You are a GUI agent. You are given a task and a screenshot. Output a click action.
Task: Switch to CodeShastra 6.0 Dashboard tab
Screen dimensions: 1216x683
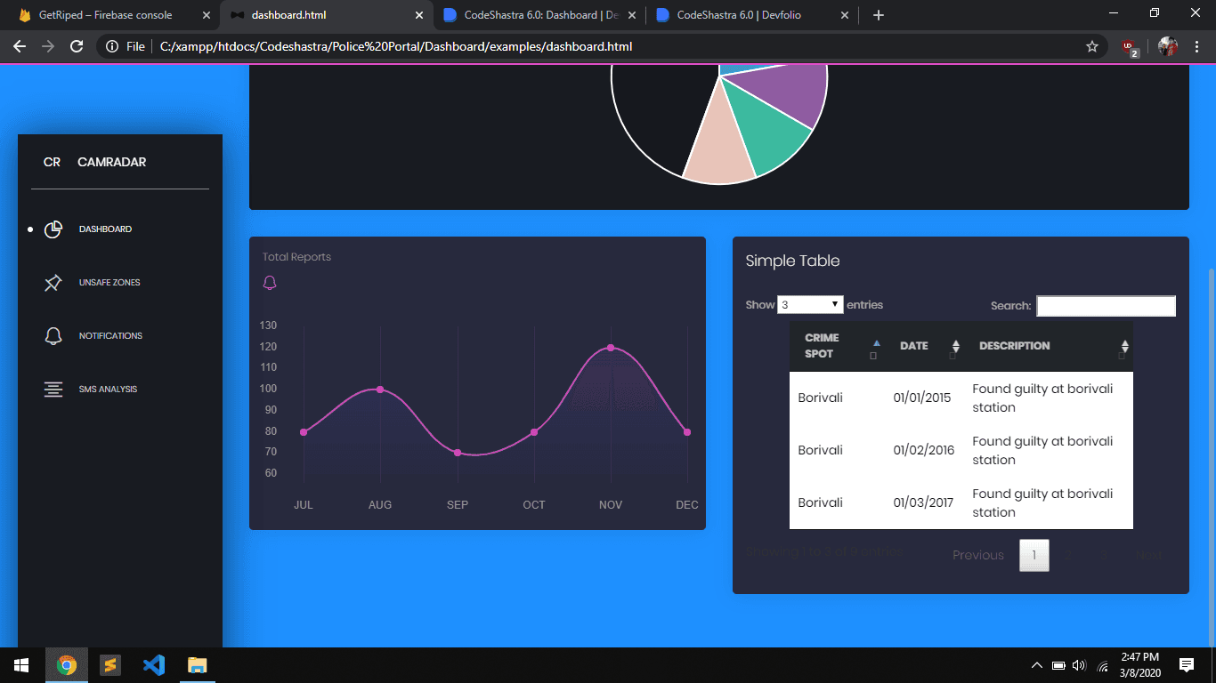539,15
